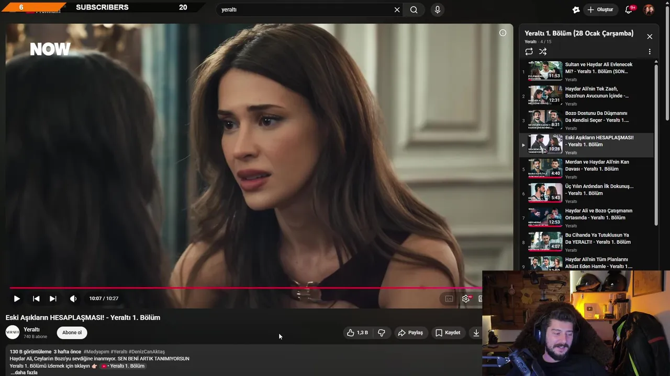This screenshot has height=376, width=670.
Task: Open the #Medyapım hashtag
Action: (x=96, y=351)
